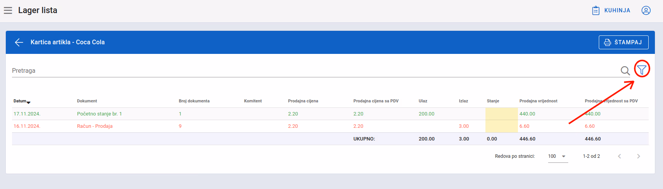Screen dimensions: 663x189
Task: Click the back arrow in Kartica artikla header
Action: point(19,42)
